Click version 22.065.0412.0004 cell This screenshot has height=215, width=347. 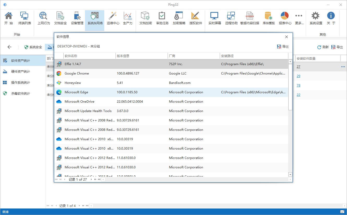pyautogui.click(x=142, y=102)
